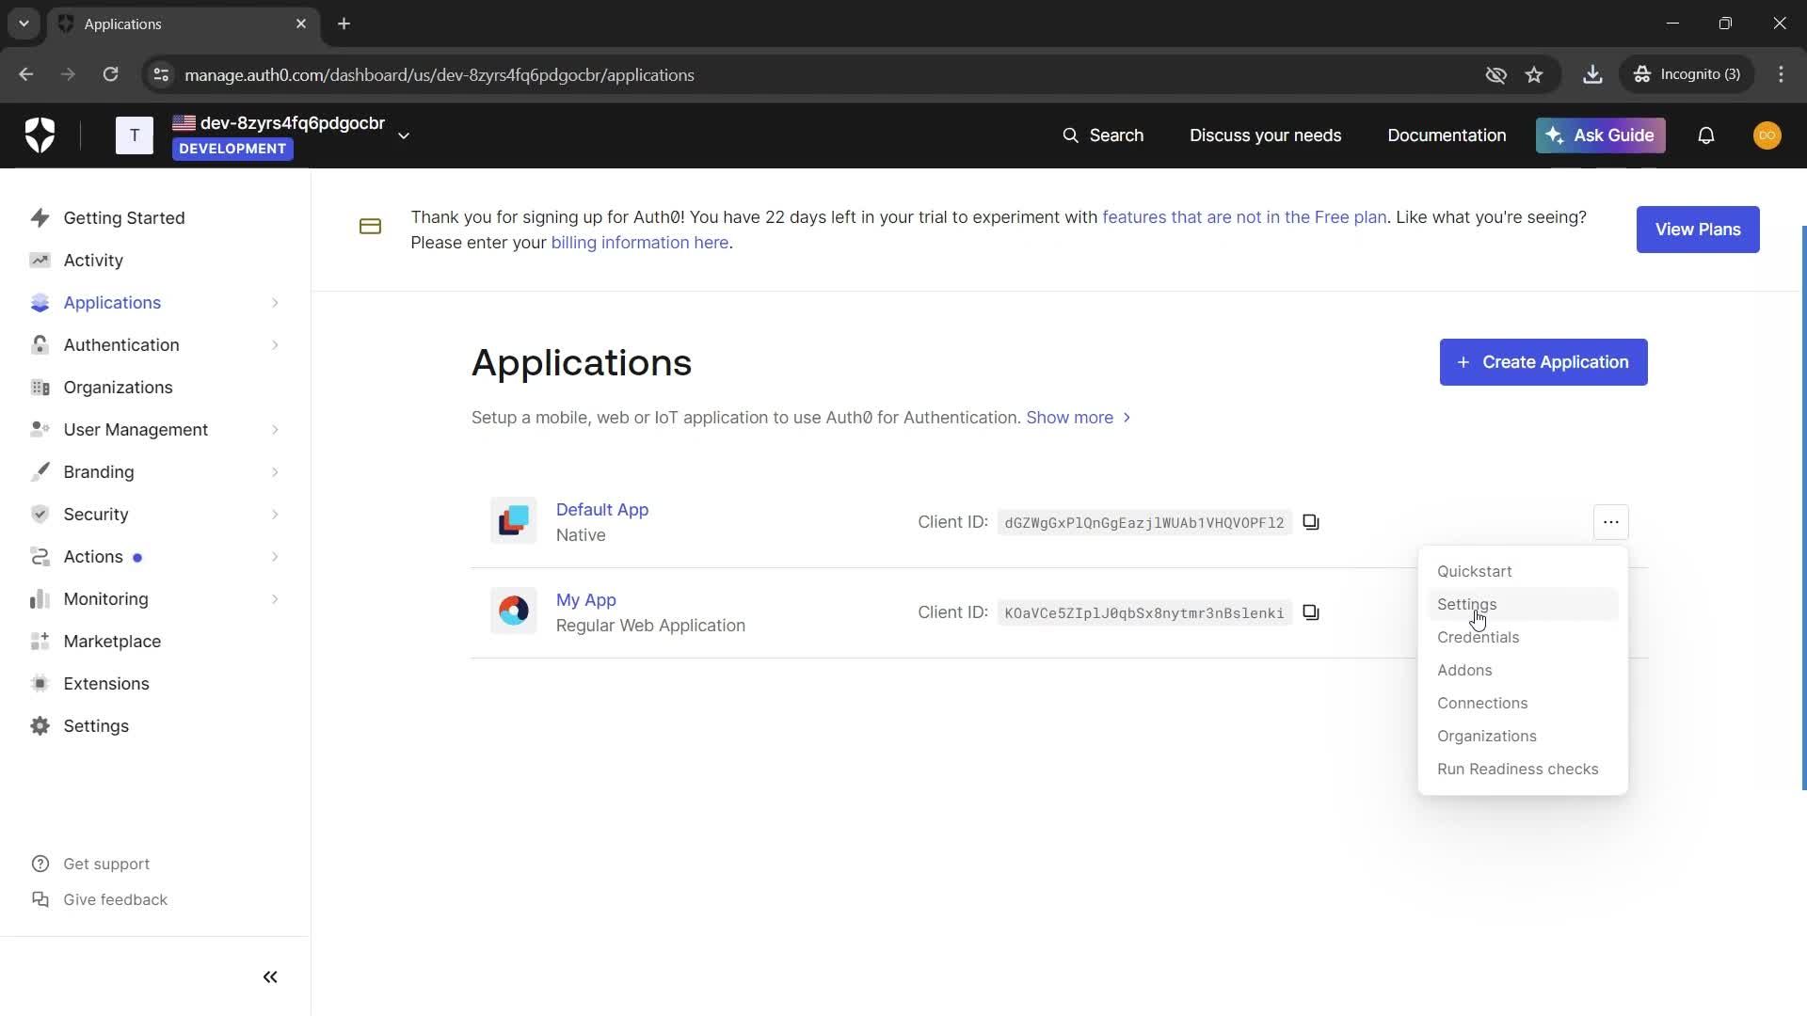Expand the Actions sidebar chevron
Image resolution: width=1807 pixels, height=1016 pixels.
point(275,557)
